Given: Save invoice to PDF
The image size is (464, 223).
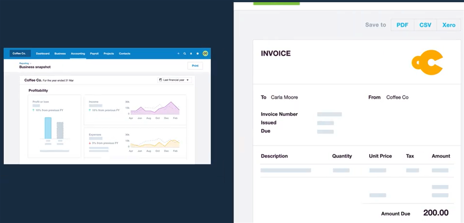Looking at the screenshot, I should click(x=403, y=25).
